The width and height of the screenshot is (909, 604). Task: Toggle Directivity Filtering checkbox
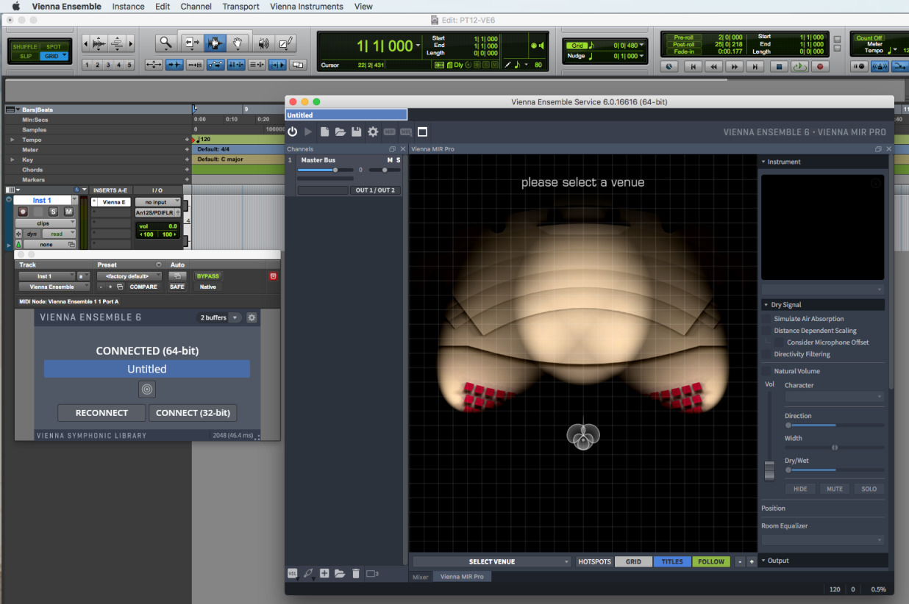pos(767,354)
